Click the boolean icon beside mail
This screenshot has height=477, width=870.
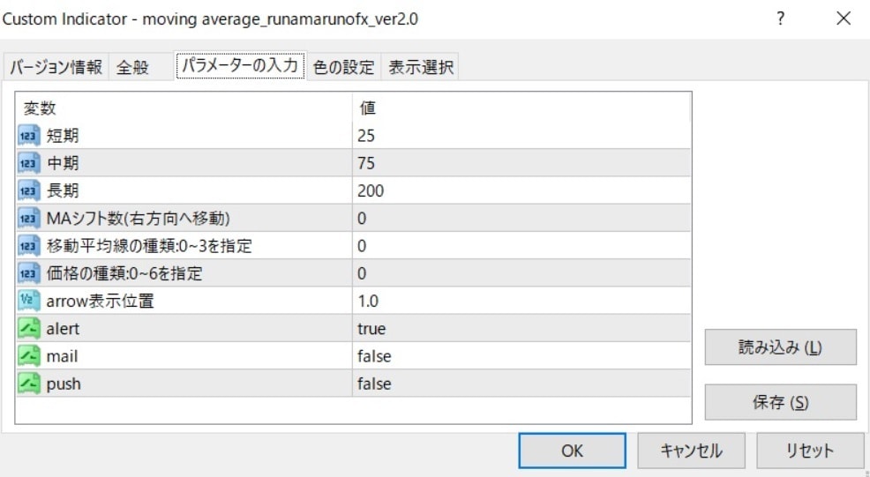click(x=29, y=356)
